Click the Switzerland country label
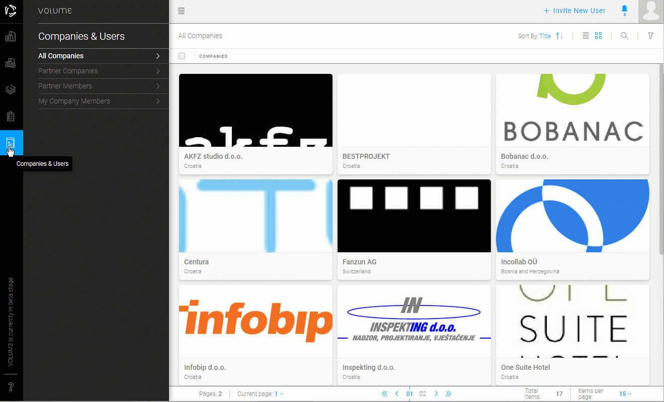 pos(357,271)
